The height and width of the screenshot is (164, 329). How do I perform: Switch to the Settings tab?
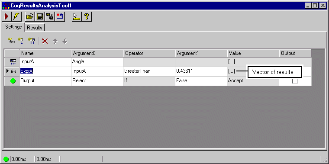13,27
